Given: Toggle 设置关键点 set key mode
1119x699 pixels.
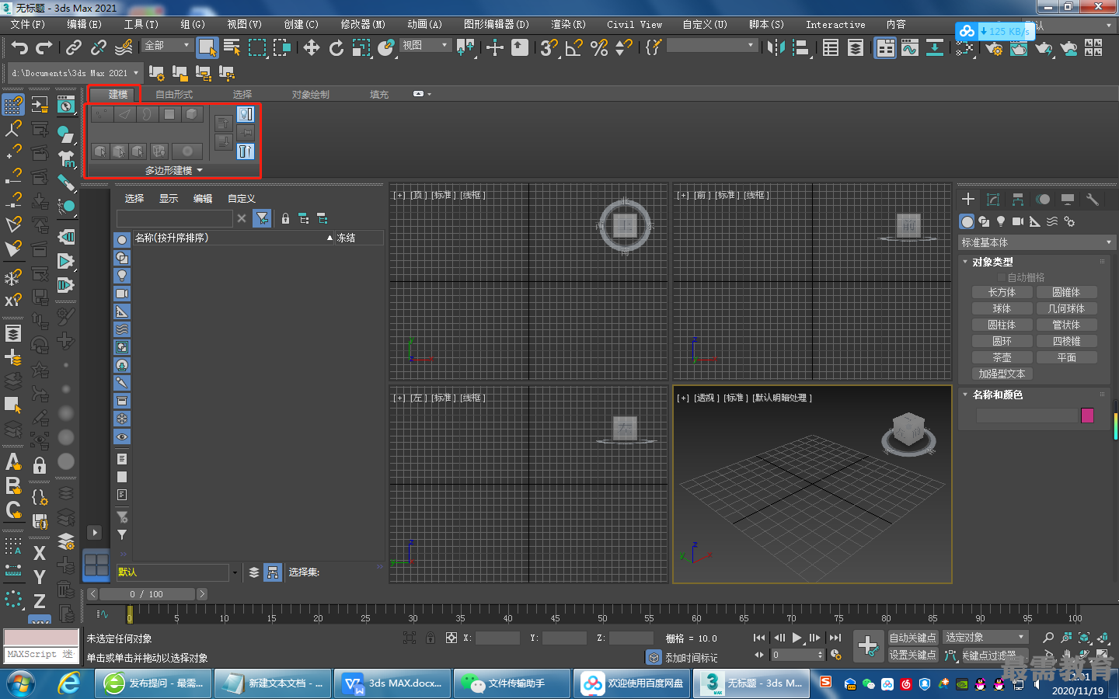Looking at the screenshot, I should [x=912, y=655].
